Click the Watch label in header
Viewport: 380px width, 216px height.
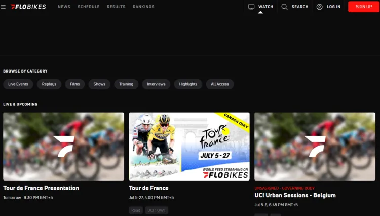tap(265, 7)
